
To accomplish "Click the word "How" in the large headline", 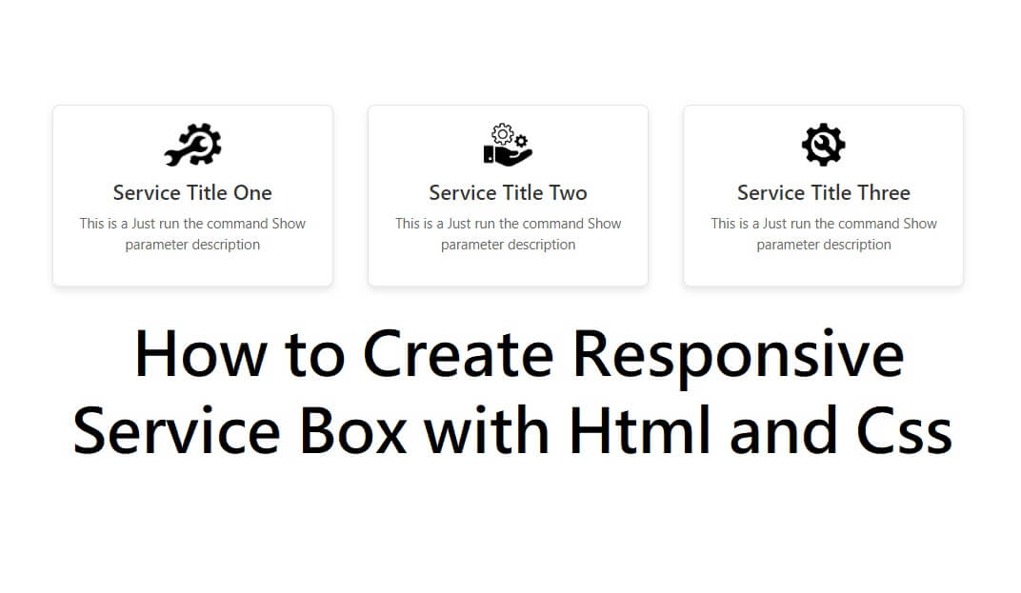I will click(201, 354).
